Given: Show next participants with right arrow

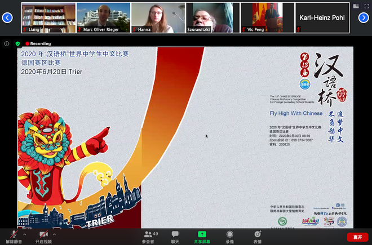Looking at the screenshot, I should (x=364, y=17).
